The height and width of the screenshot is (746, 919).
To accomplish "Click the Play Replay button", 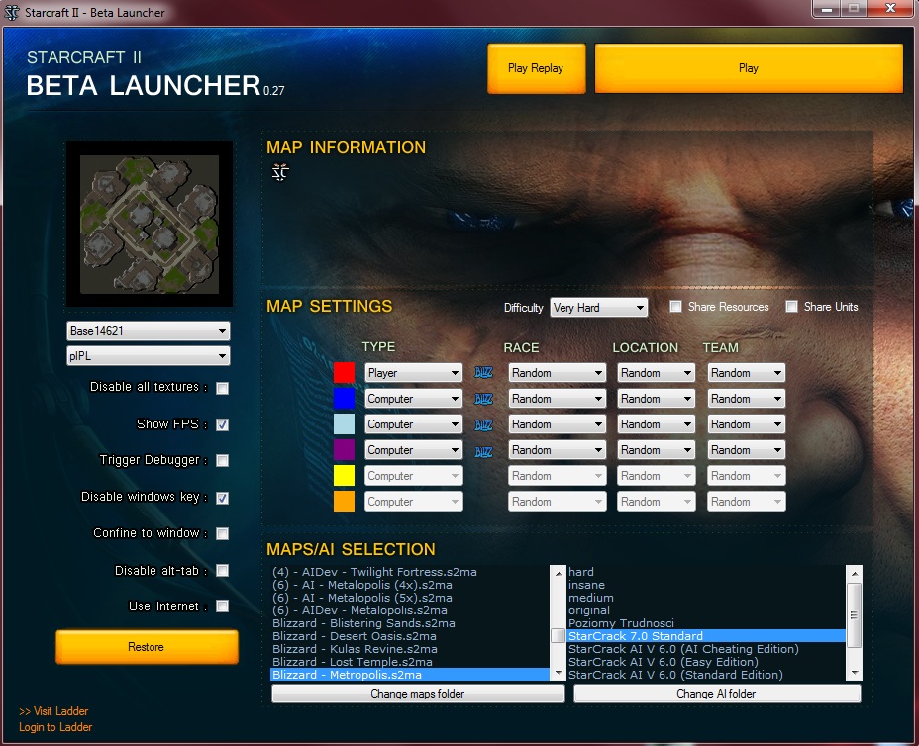I will (536, 68).
